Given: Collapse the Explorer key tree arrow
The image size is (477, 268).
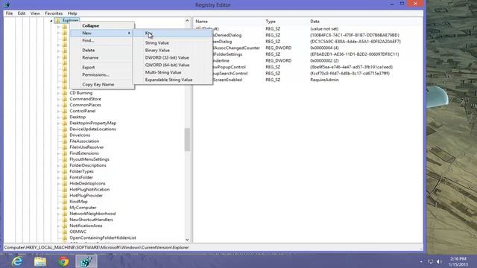Looking at the screenshot, I should 51,21.
